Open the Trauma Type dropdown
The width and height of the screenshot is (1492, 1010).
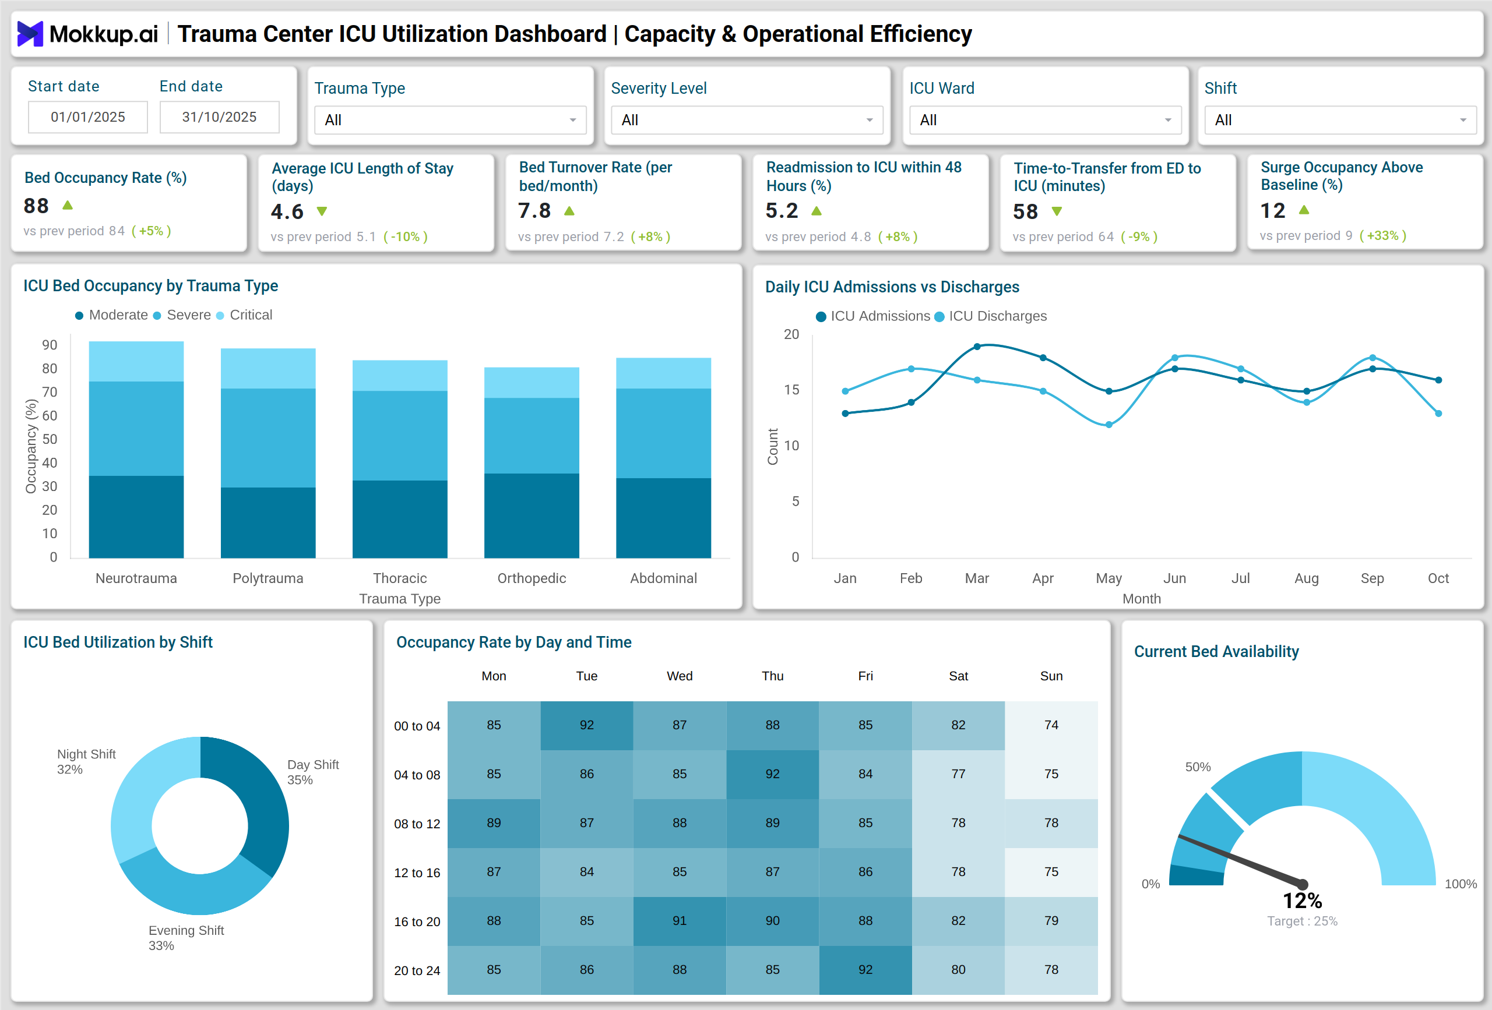click(x=451, y=120)
